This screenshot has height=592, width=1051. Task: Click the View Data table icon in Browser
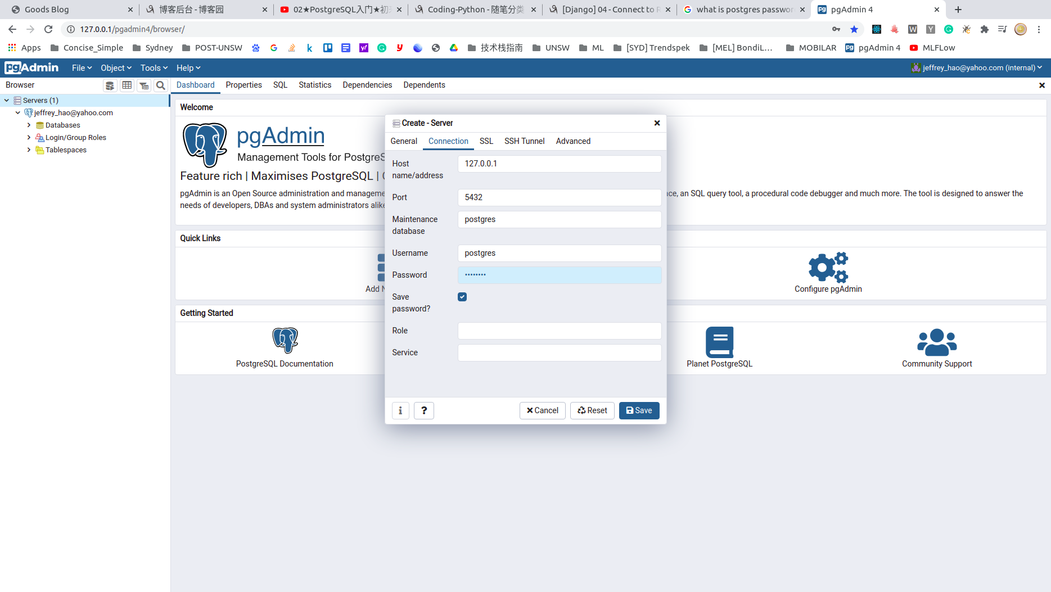point(127,85)
